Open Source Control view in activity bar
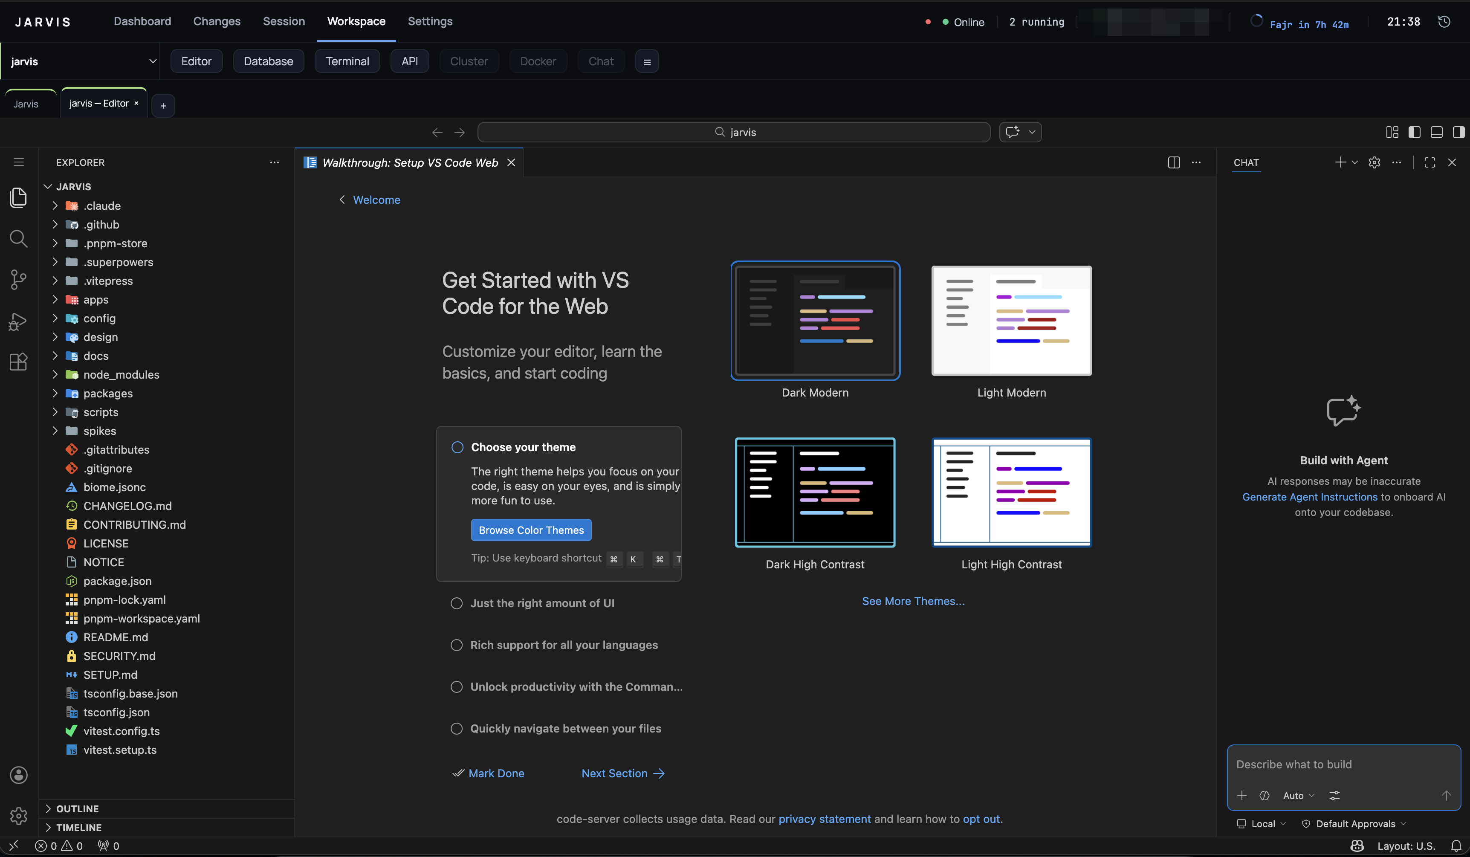 coord(19,279)
